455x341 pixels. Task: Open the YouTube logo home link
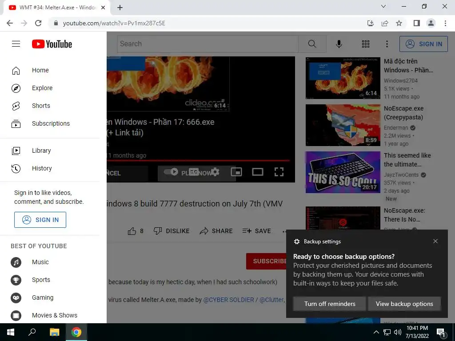click(x=52, y=44)
